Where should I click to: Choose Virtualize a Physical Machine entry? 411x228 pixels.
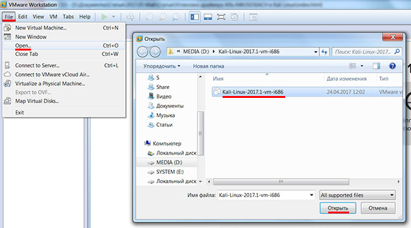click(63, 84)
